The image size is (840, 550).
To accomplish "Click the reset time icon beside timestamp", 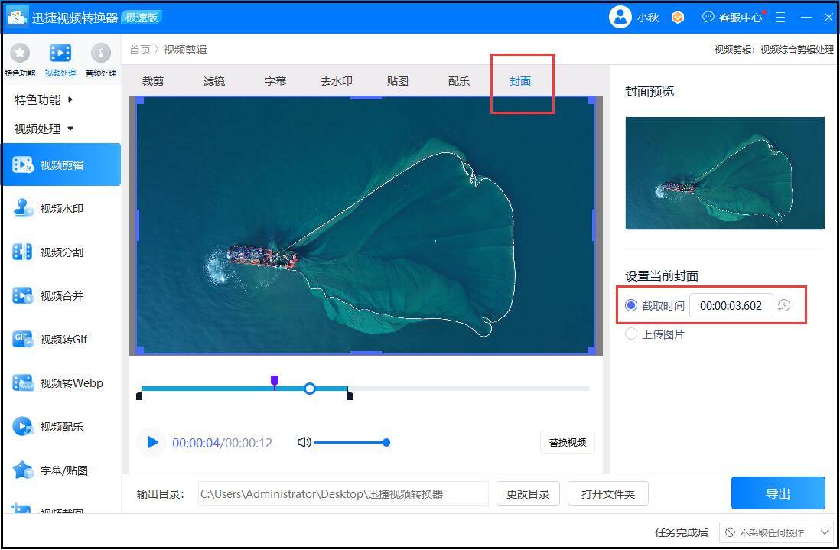I will 784,306.
